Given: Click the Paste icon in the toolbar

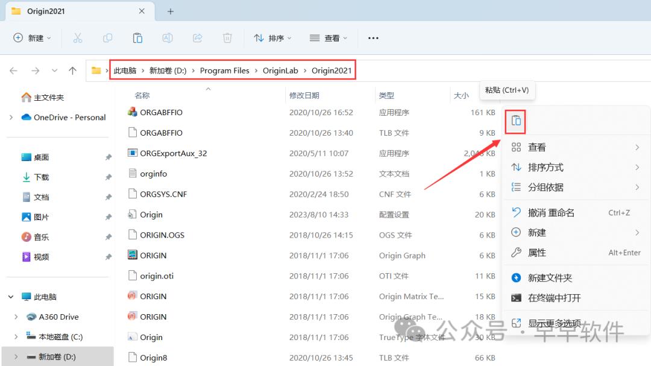Looking at the screenshot, I should coord(137,37).
